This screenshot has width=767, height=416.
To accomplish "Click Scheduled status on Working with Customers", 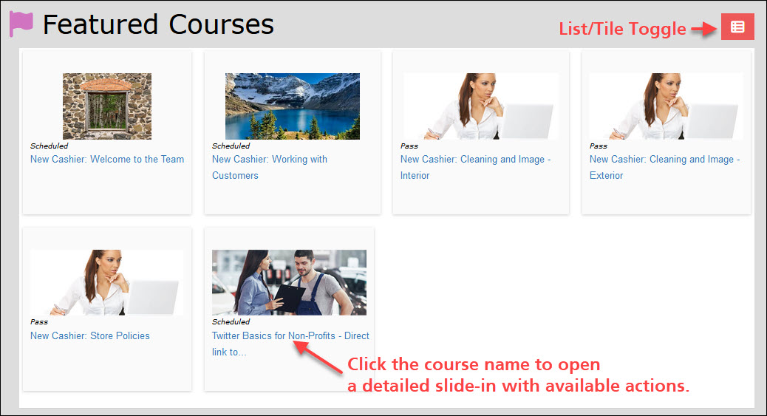I will click(x=231, y=146).
